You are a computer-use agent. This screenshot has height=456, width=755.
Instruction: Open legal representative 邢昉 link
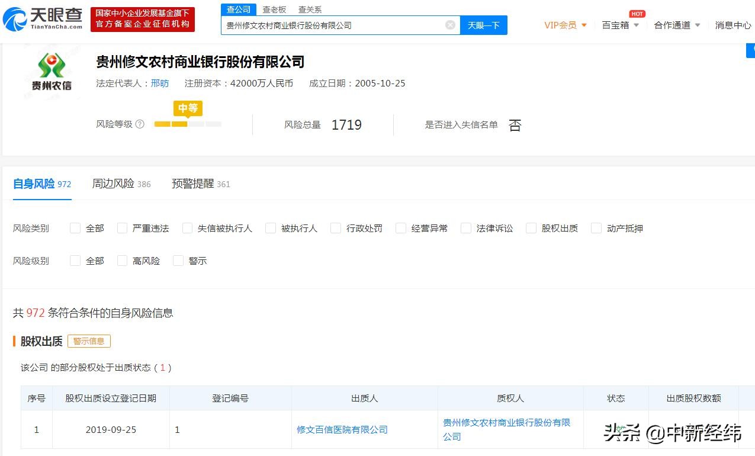(x=160, y=84)
